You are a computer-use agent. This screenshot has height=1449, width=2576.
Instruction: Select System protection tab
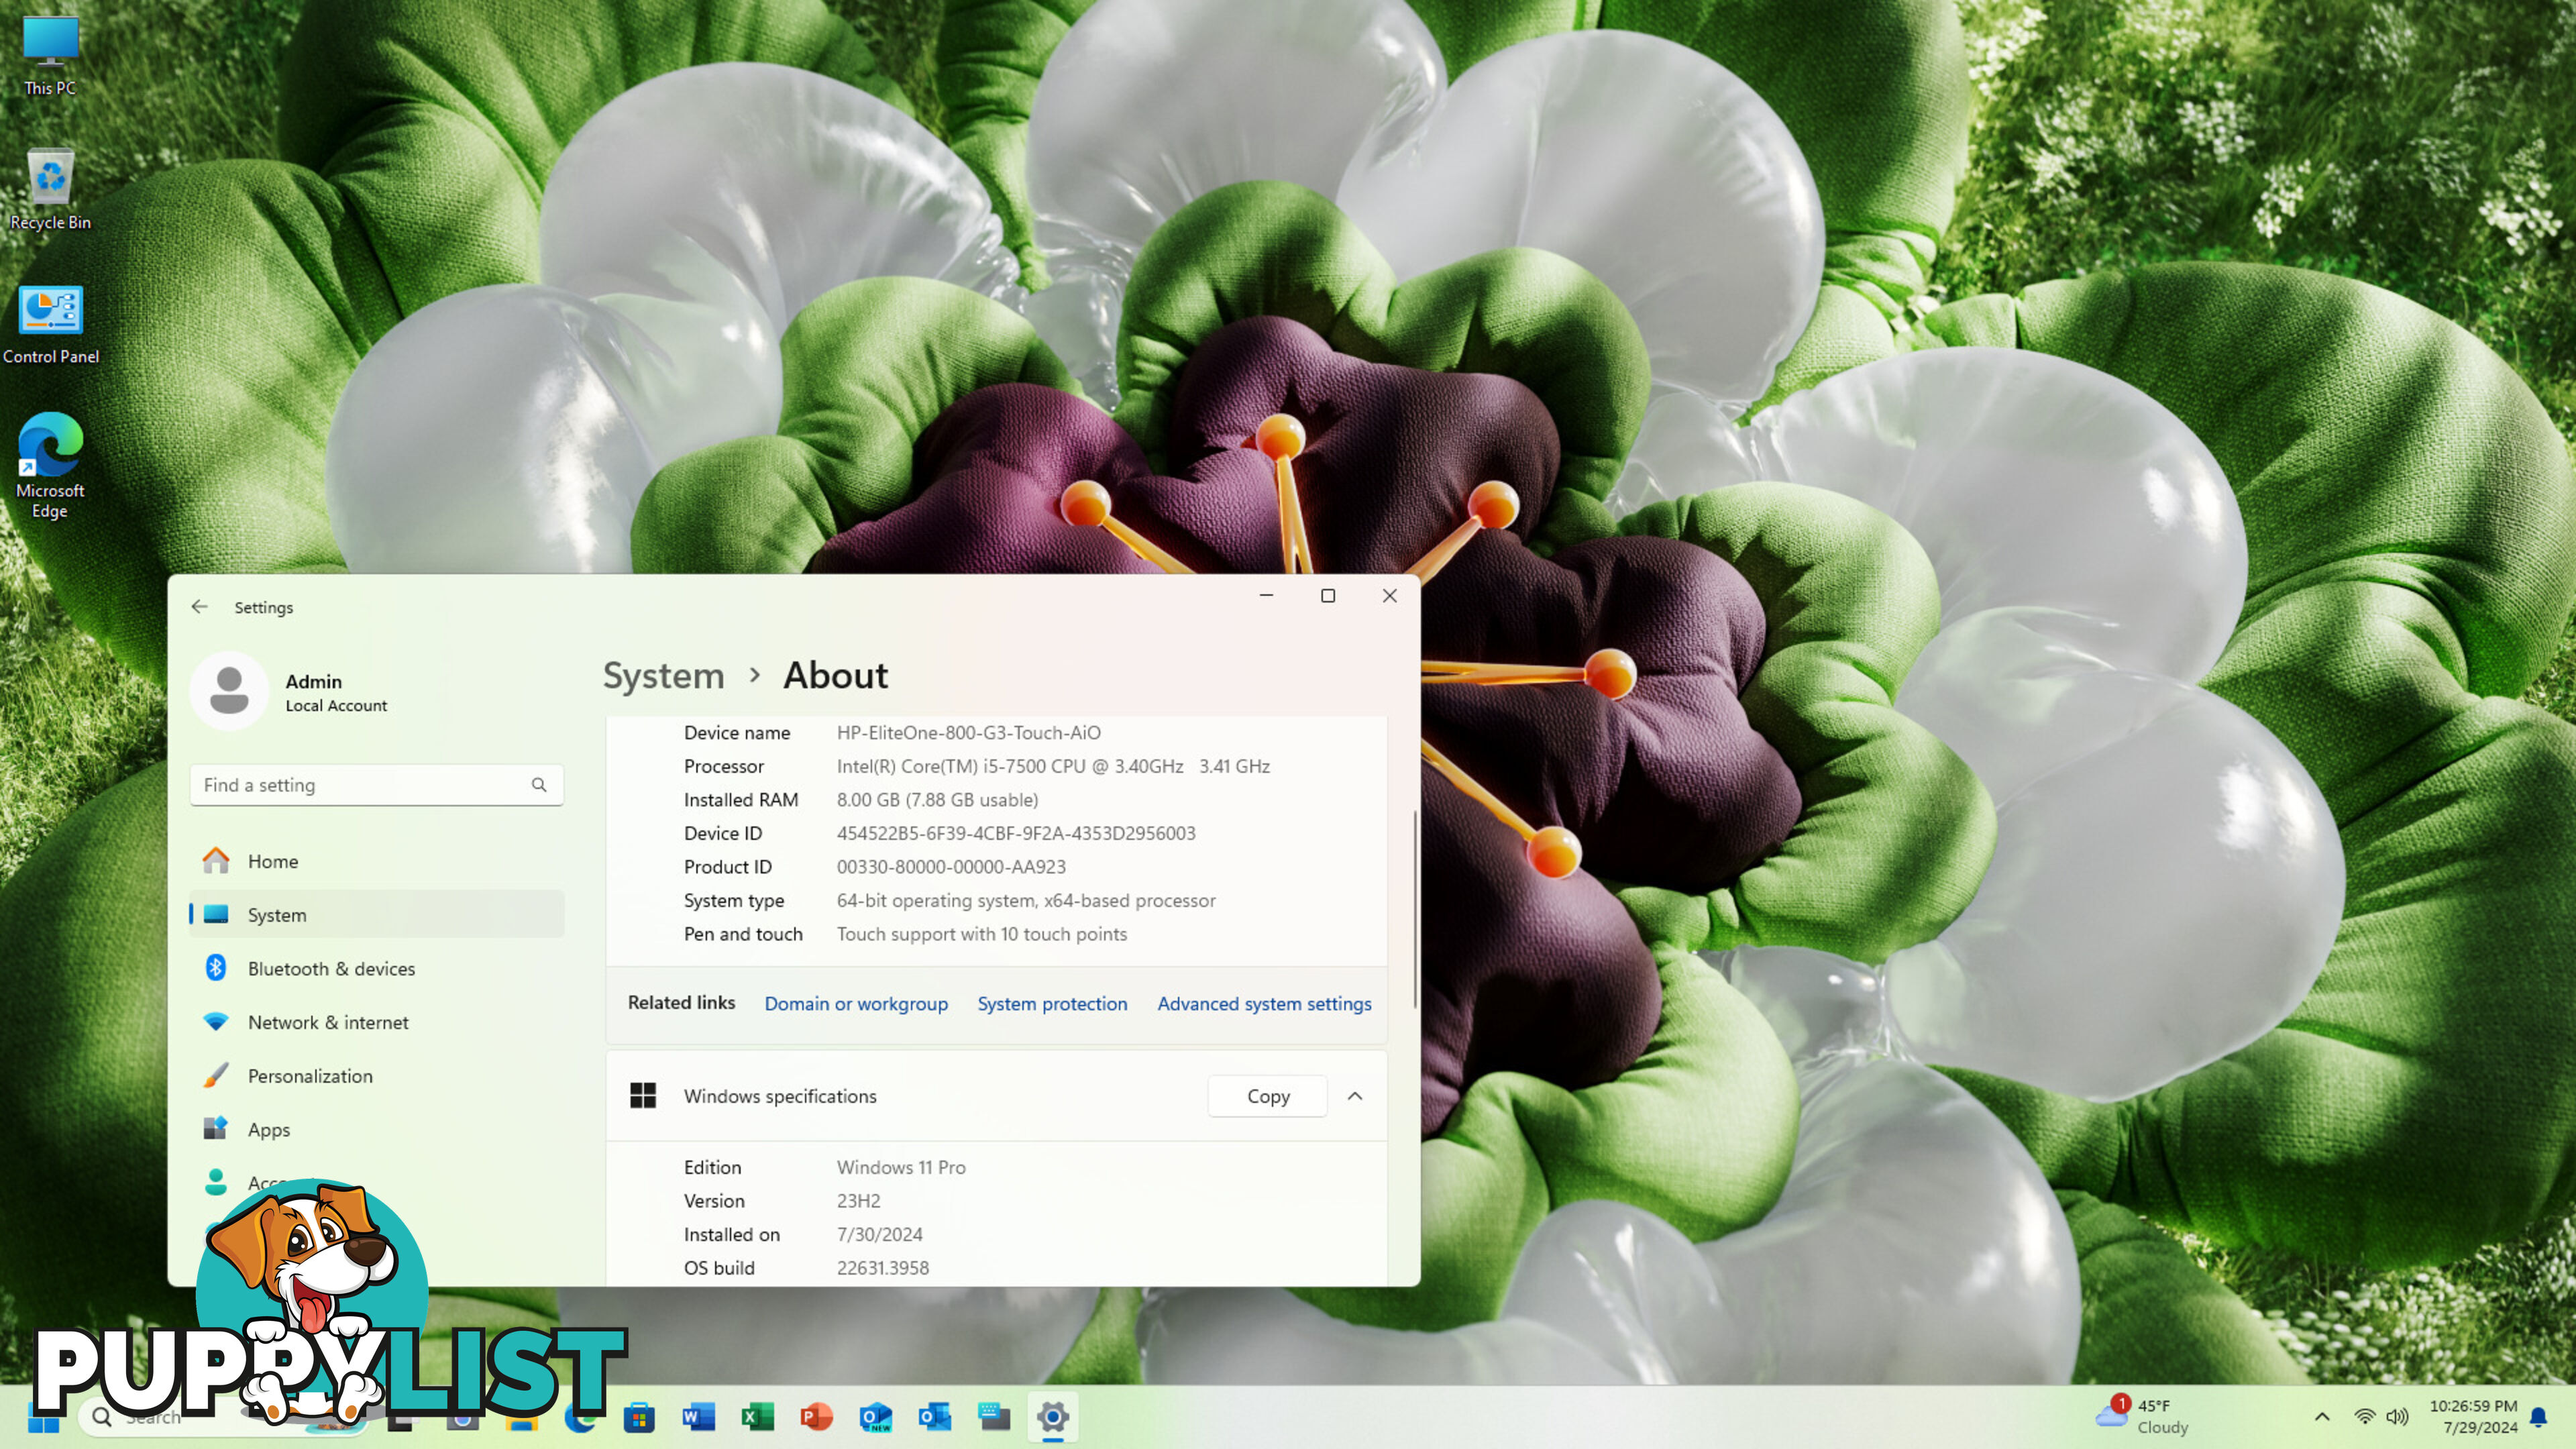click(x=1053, y=1003)
